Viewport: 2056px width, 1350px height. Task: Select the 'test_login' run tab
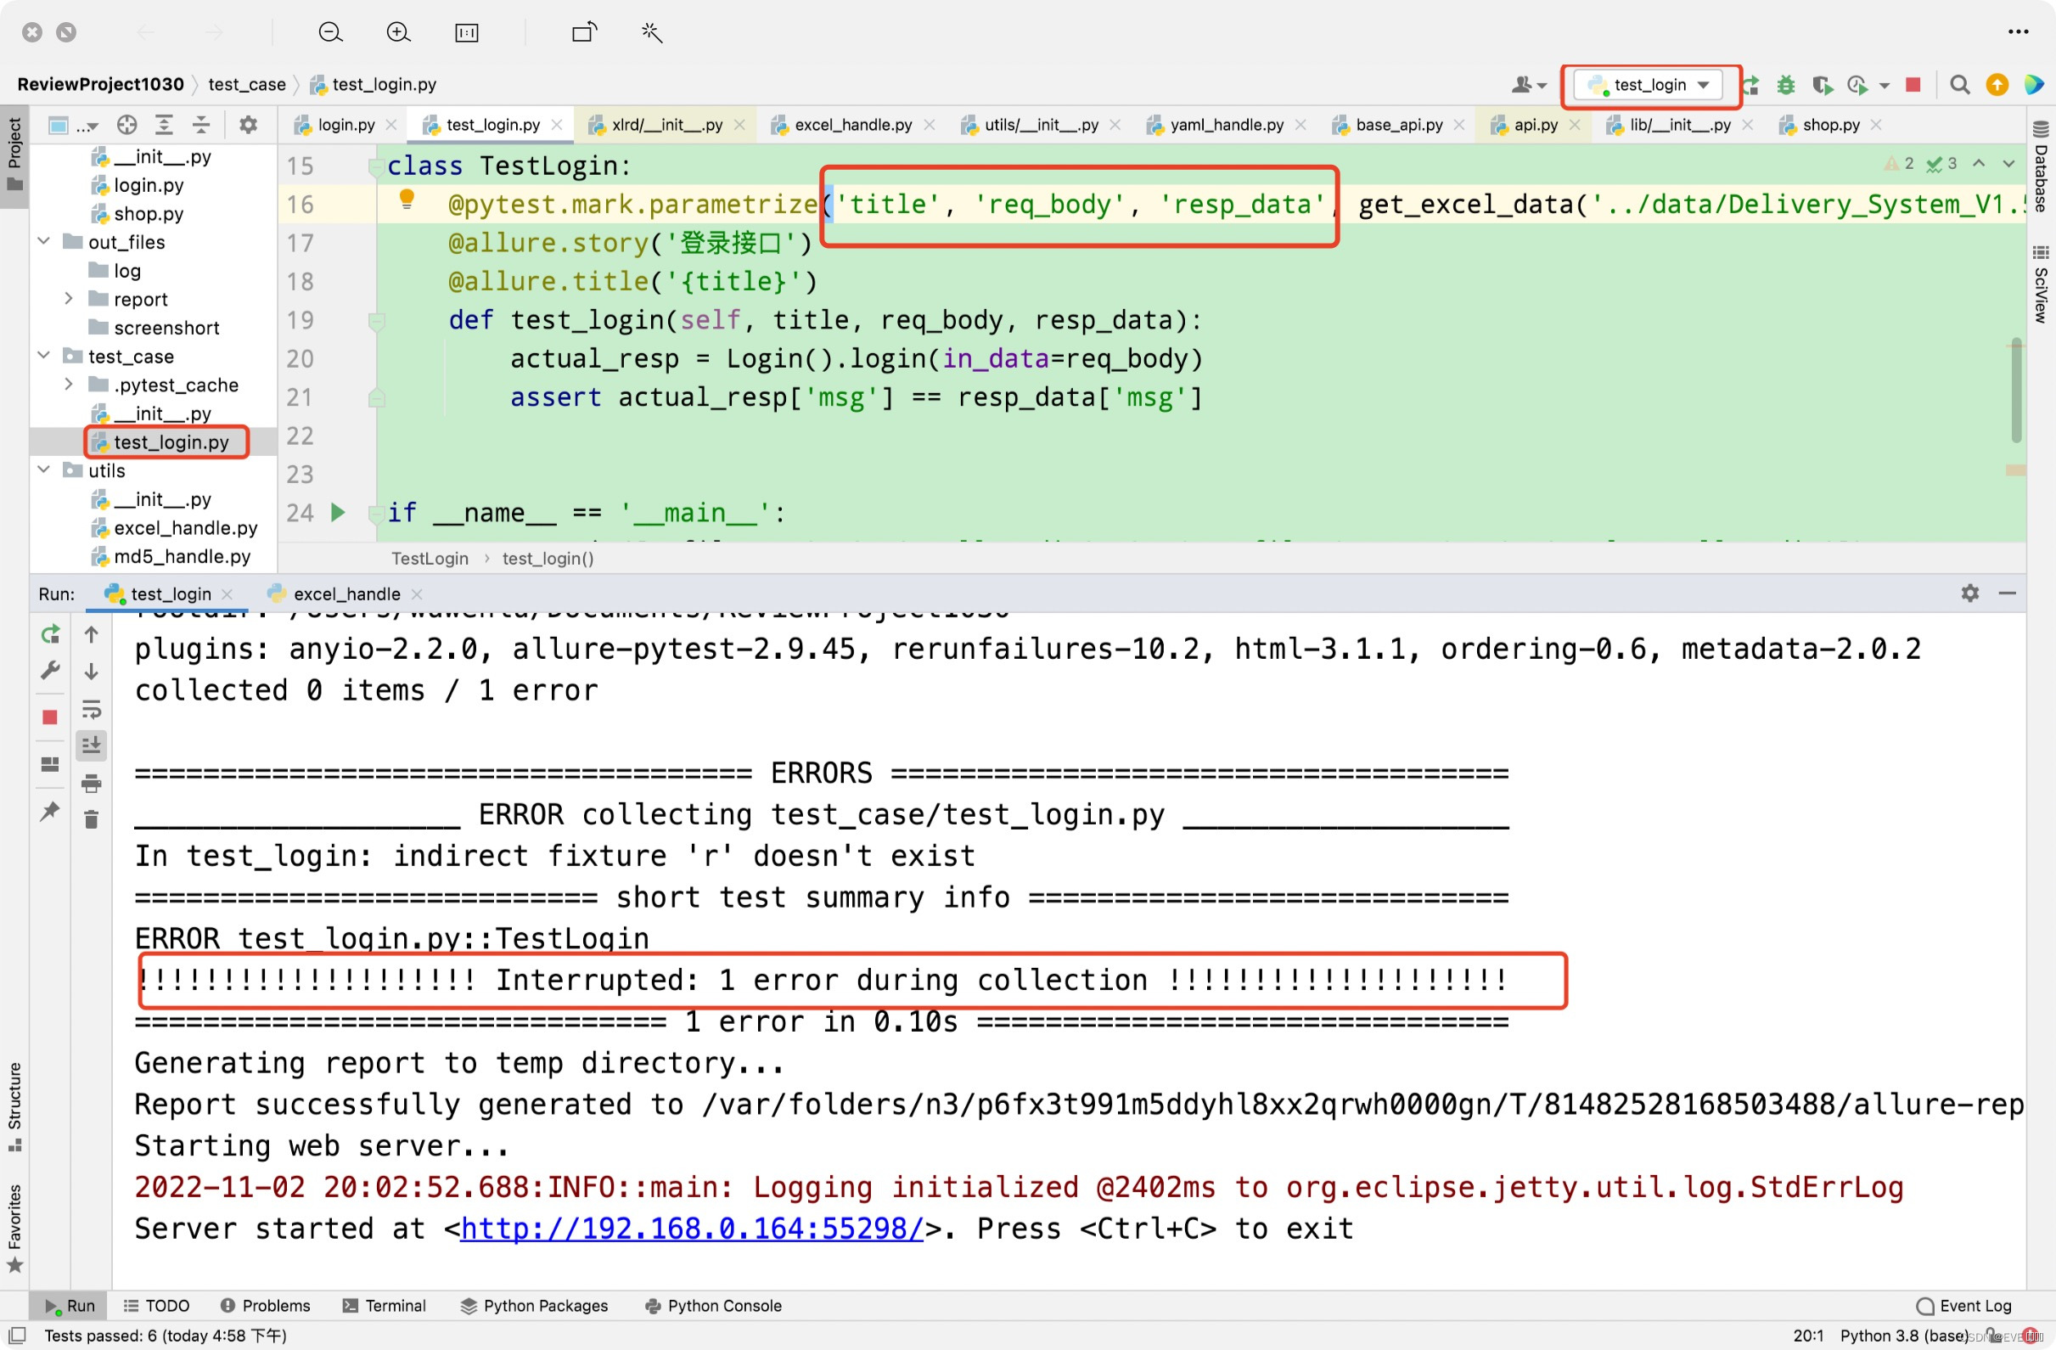click(171, 592)
